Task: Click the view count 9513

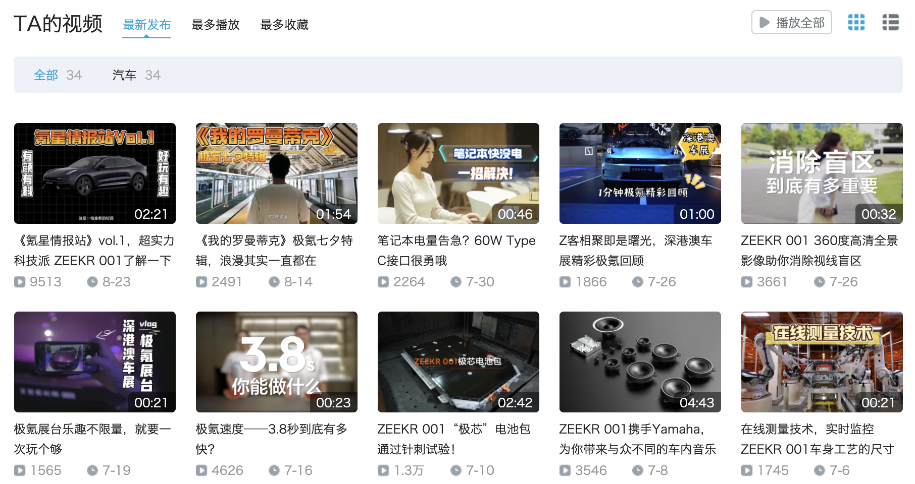Action: [45, 282]
